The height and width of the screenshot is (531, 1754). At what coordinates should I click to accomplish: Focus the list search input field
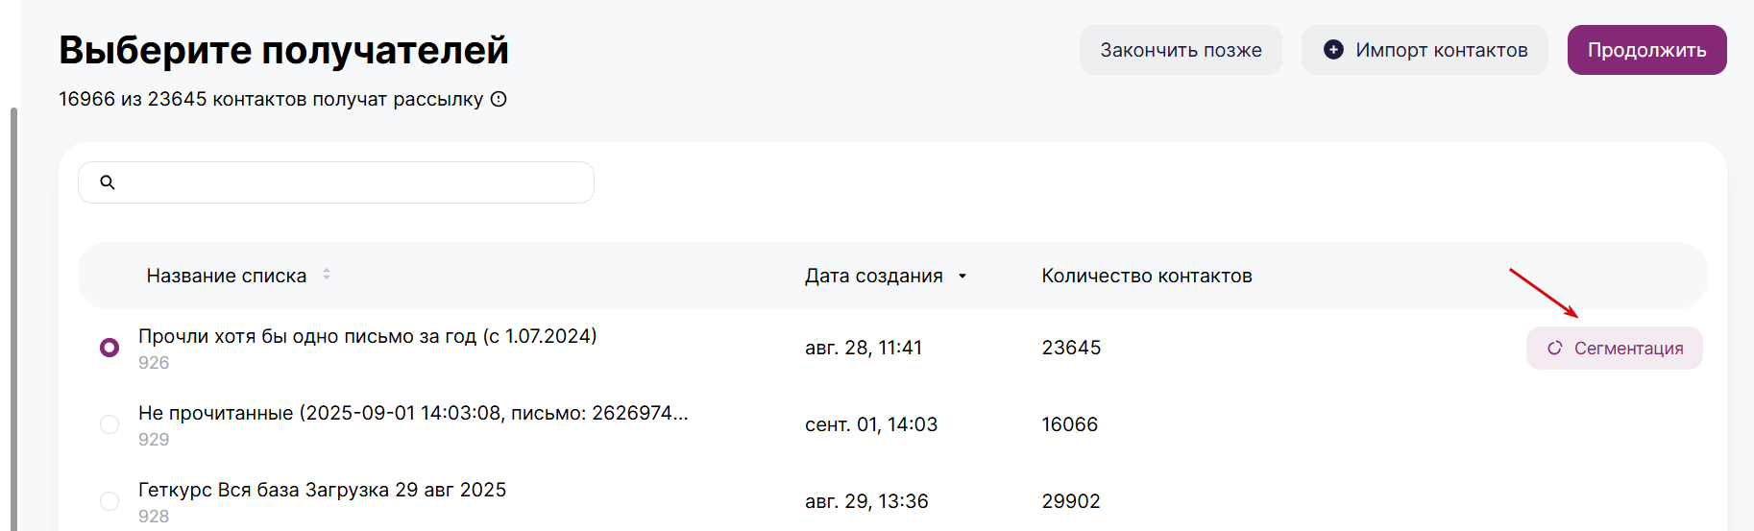[x=336, y=182]
